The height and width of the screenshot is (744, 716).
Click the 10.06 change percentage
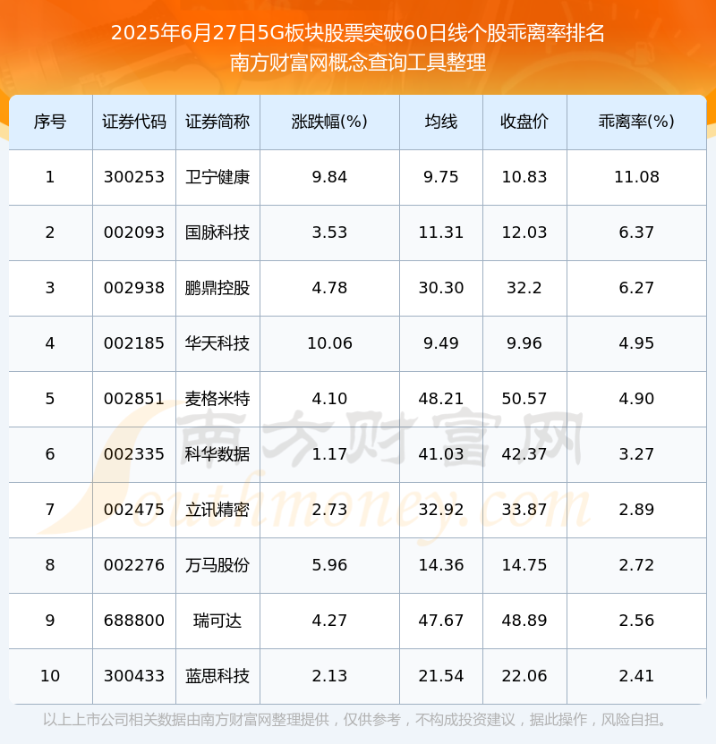point(329,343)
